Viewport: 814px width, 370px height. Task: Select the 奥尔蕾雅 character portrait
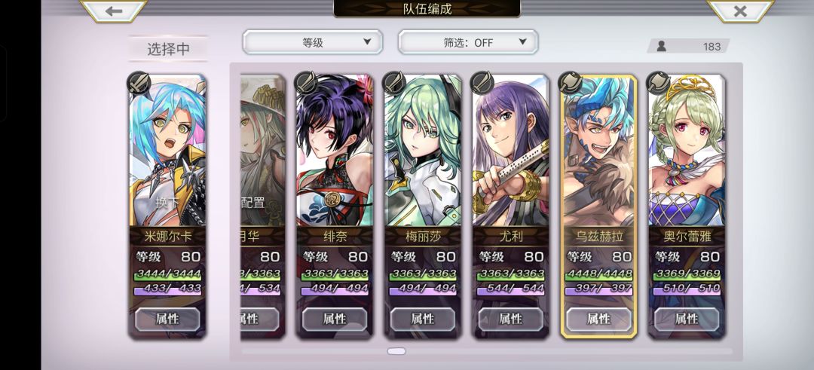click(687, 151)
